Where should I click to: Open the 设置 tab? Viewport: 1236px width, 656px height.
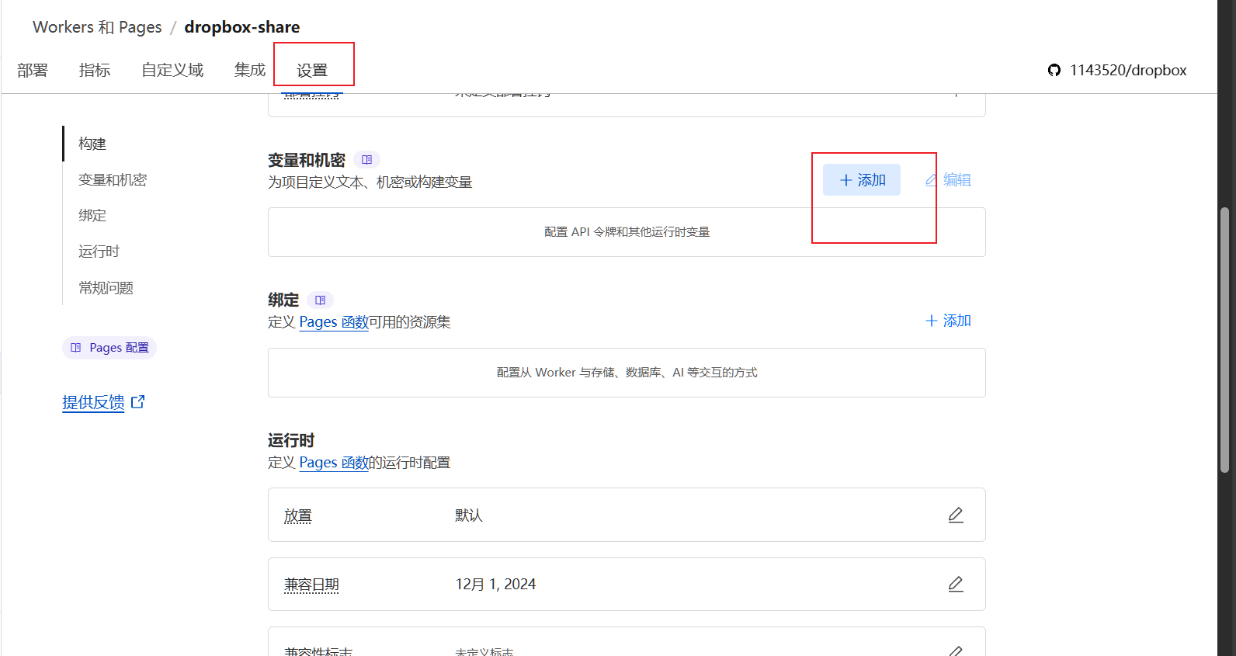click(x=312, y=71)
